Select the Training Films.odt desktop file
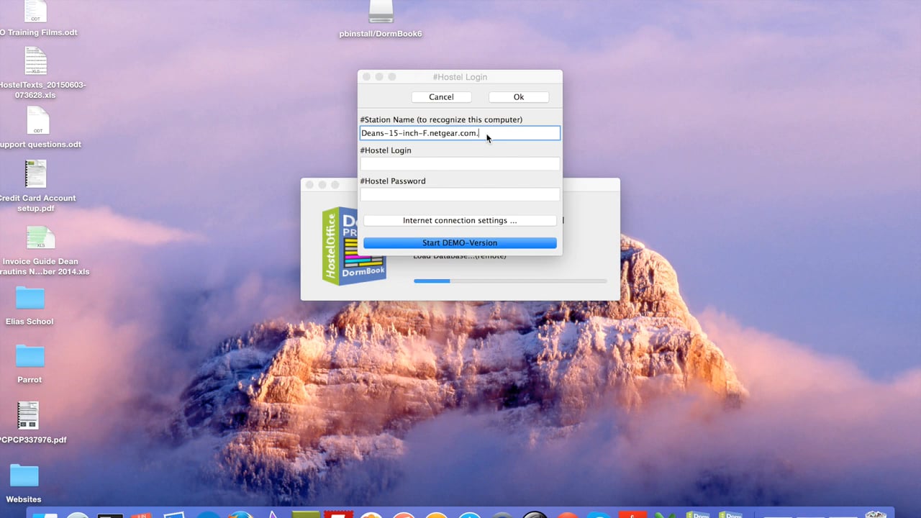This screenshot has height=518, width=921. [35, 12]
